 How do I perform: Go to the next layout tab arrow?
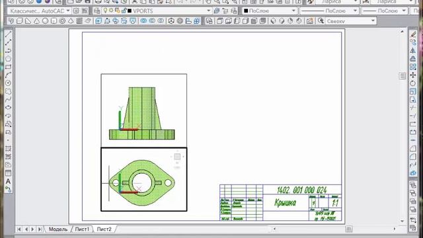tap(32, 229)
